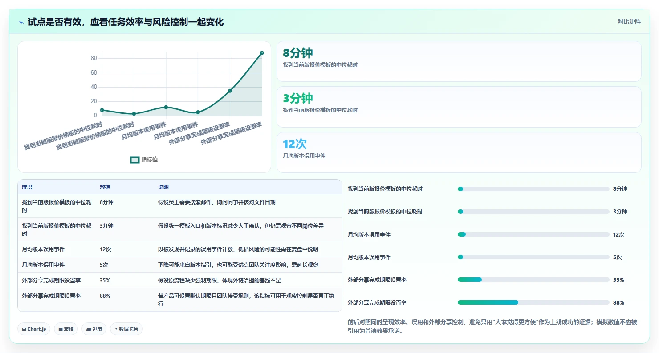Click the 80 label on chart y-axis
The height and width of the screenshot is (353, 659).
94,58
